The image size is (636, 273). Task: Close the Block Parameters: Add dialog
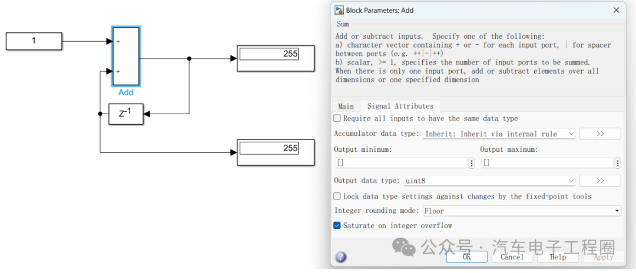tap(616, 10)
